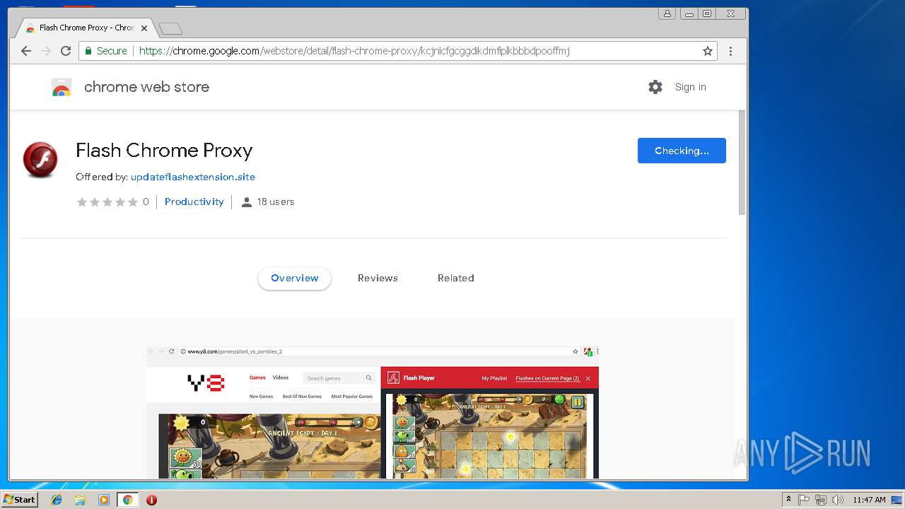Click the green Secure lock indicator
The width and height of the screenshot is (905, 509).
click(x=105, y=51)
